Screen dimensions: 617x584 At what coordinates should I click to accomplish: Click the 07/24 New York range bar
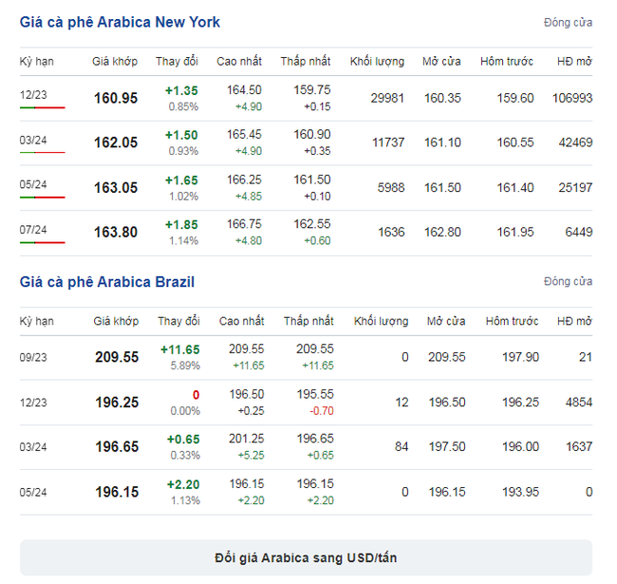point(42,242)
